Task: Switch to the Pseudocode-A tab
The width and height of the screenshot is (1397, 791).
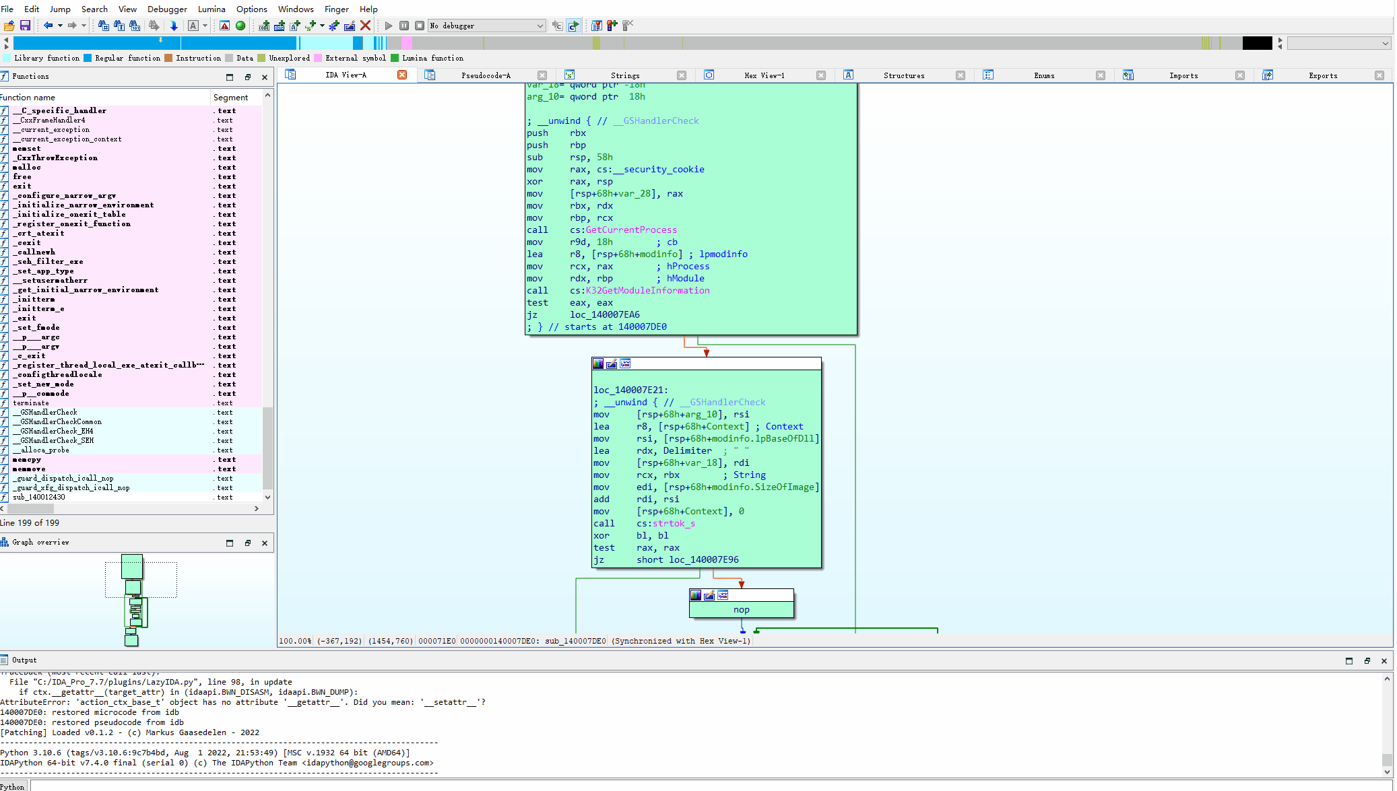Action: click(x=486, y=75)
